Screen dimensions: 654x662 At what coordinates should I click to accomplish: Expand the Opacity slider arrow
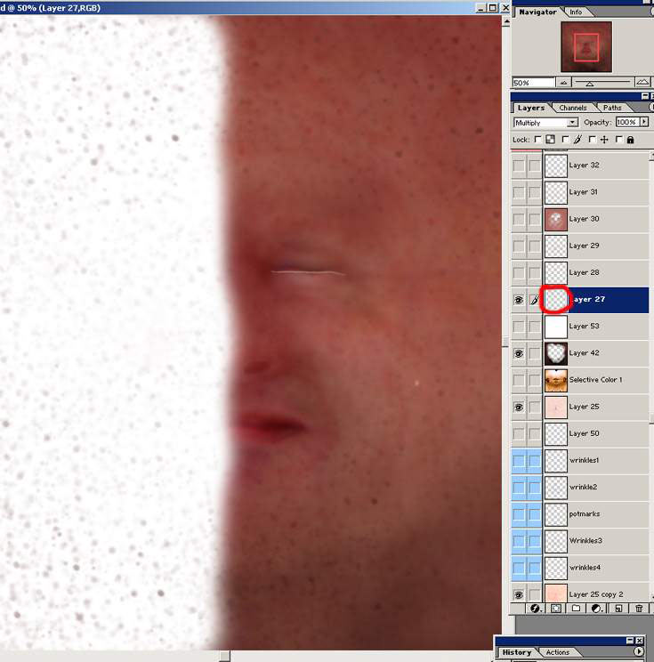pyautogui.click(x=643, y=122)
